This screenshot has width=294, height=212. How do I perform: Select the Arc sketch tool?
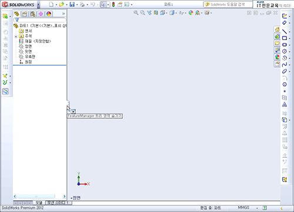[285, 58]
